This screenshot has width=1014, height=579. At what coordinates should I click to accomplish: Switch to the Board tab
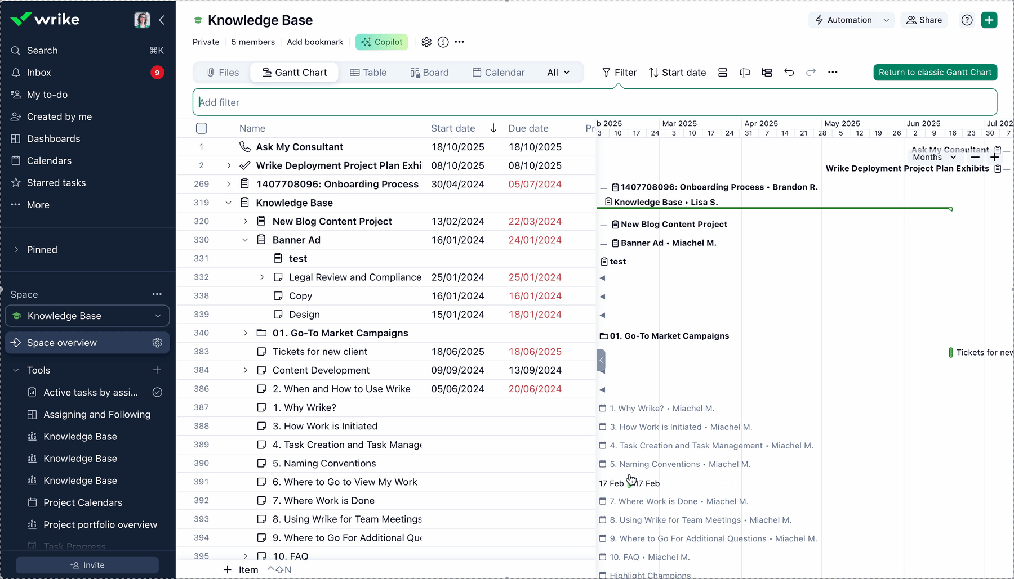[x=429, y=73]
